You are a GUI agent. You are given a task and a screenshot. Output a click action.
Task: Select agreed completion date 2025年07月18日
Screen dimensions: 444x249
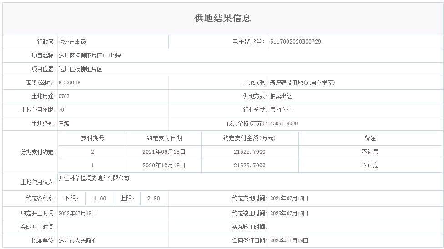(289, 214)
